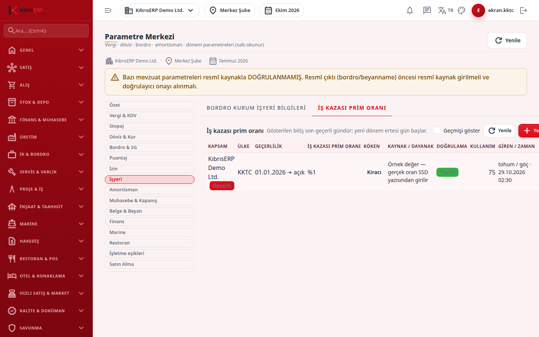Screen dimensions: 539x337
Task: Open Üretim factory icon
Action: [12, 137]
